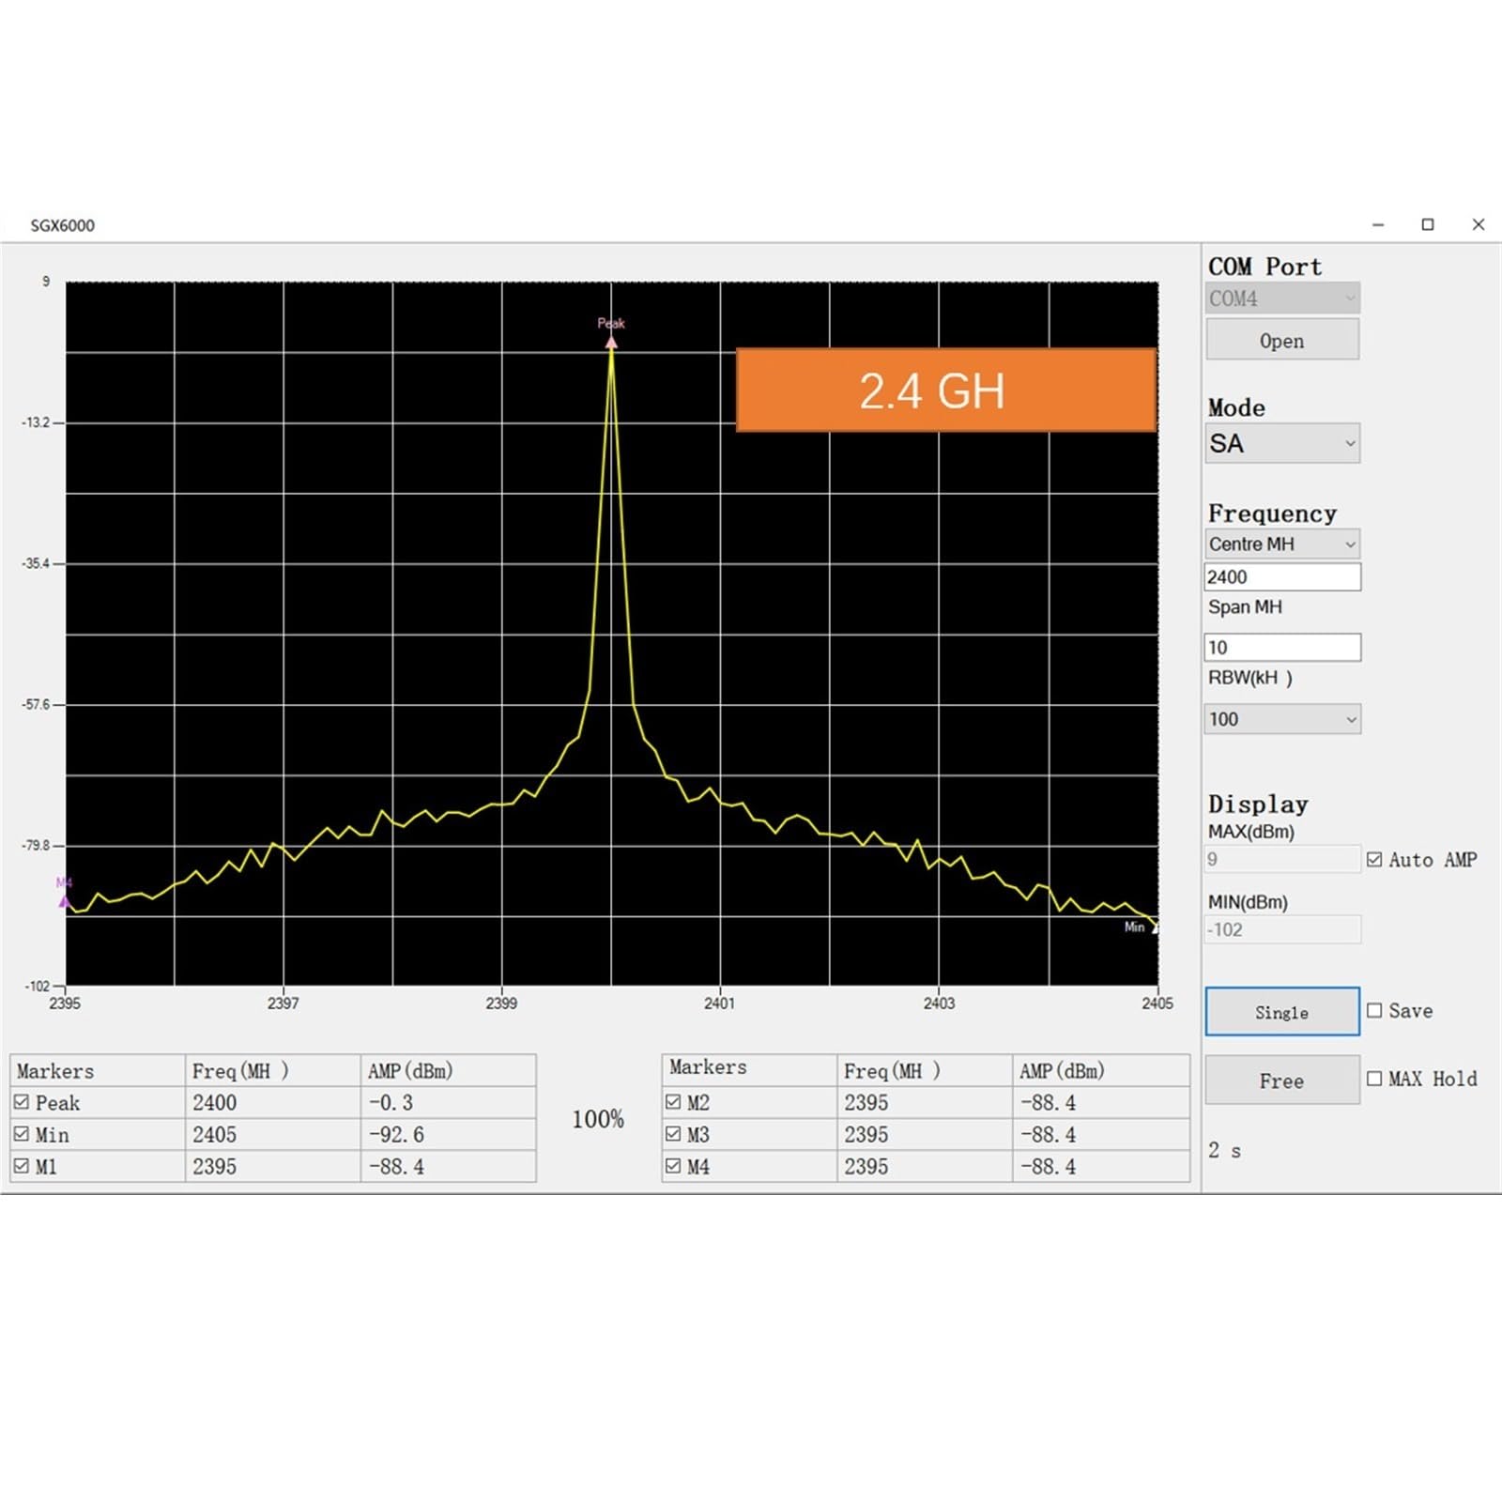The width and height of the screenshot is (1502, 1502).
Task: Click the Free run button
Action: point(1282,1080)
